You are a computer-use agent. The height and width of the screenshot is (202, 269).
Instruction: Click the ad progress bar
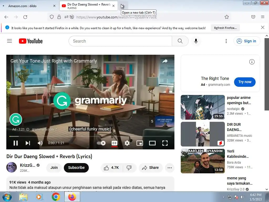(90, 137)
